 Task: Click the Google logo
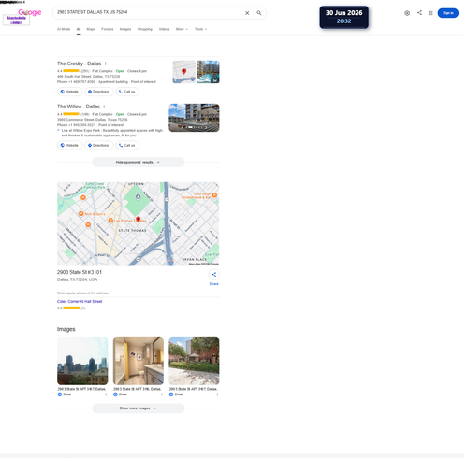(30, 12)
